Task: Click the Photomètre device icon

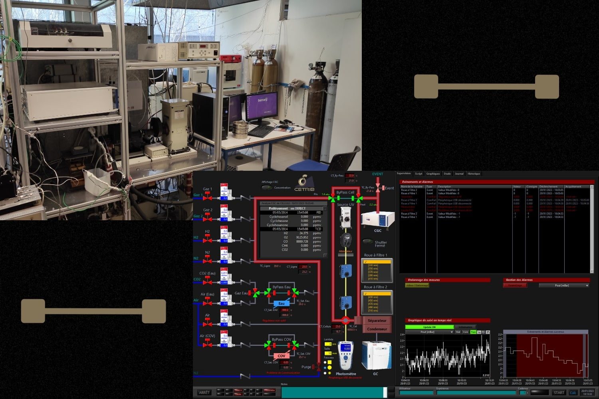Action: pyautogui.click(x=346, y=355)
